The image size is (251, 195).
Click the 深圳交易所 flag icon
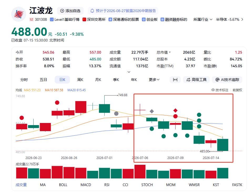(x=84, y=19)
